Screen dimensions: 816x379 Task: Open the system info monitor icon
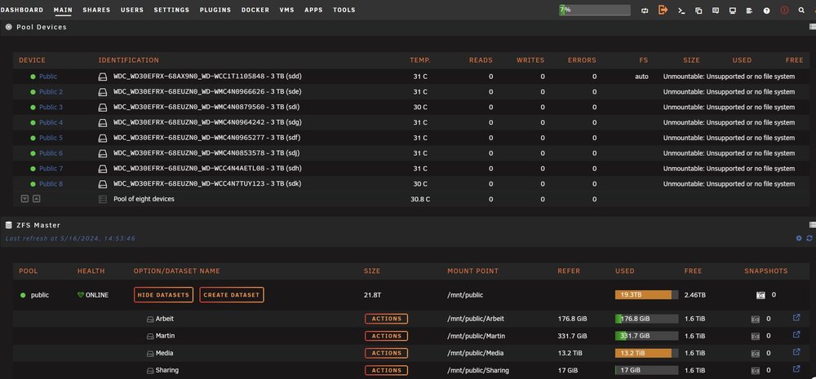733,10
